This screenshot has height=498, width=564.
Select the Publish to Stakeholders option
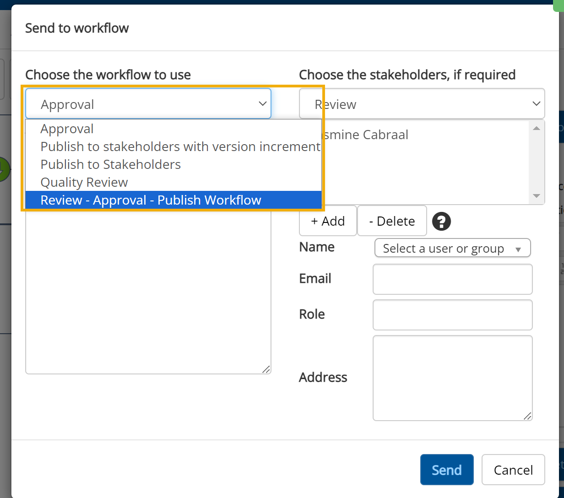point(111,165)
